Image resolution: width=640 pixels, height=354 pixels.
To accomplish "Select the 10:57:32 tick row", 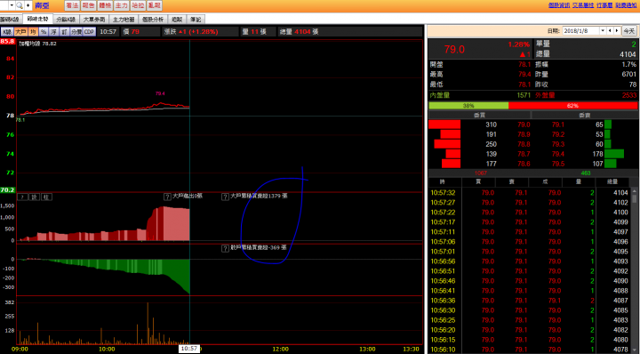I will coord(530,193).
